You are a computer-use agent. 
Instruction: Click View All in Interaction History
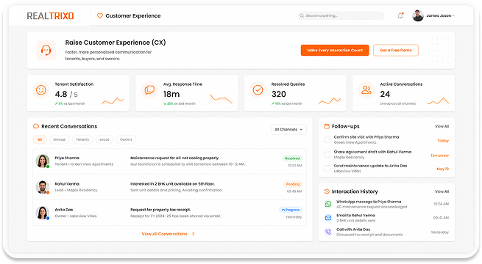click(x=442, y=191)
